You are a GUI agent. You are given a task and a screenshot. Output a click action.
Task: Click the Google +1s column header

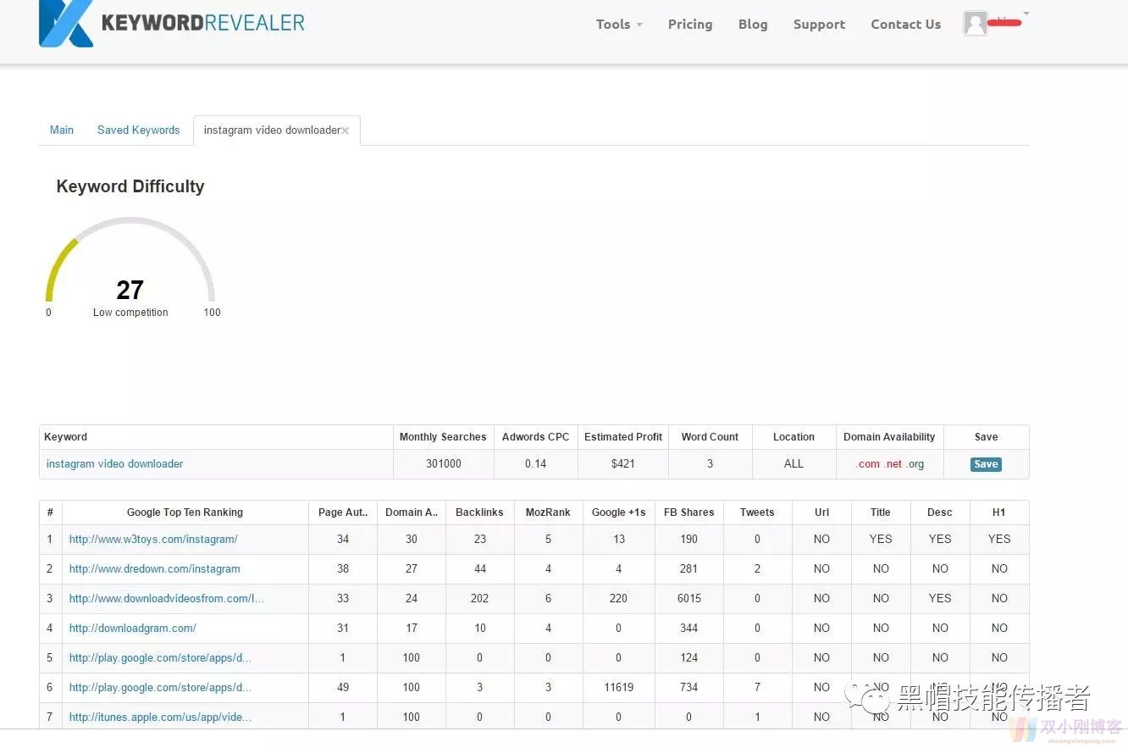tap(618, 513)
